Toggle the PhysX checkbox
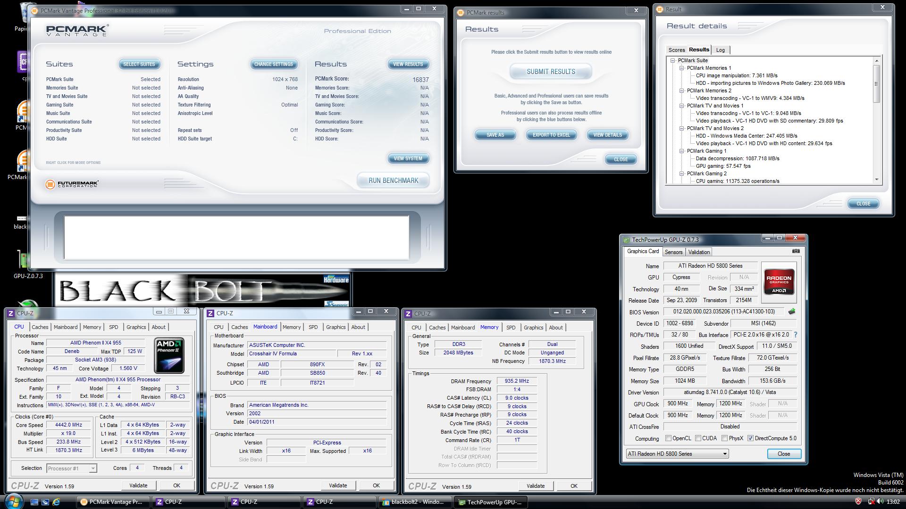 pyautogui.click(x=724, y=438)
